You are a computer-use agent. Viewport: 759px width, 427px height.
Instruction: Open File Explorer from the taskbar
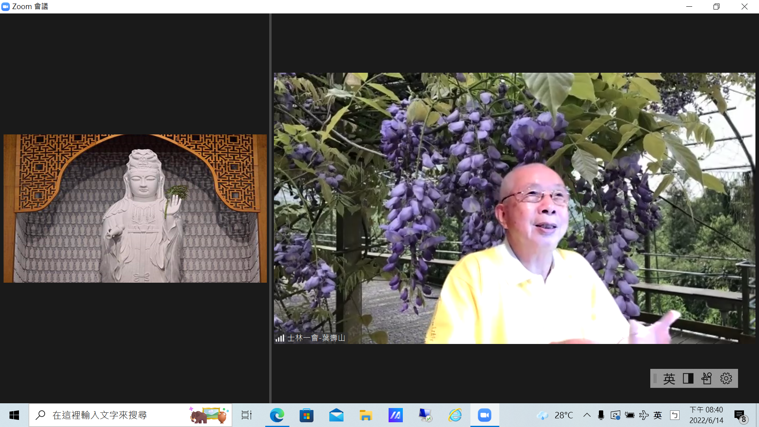pyautogui.click(x=366, y=415)
